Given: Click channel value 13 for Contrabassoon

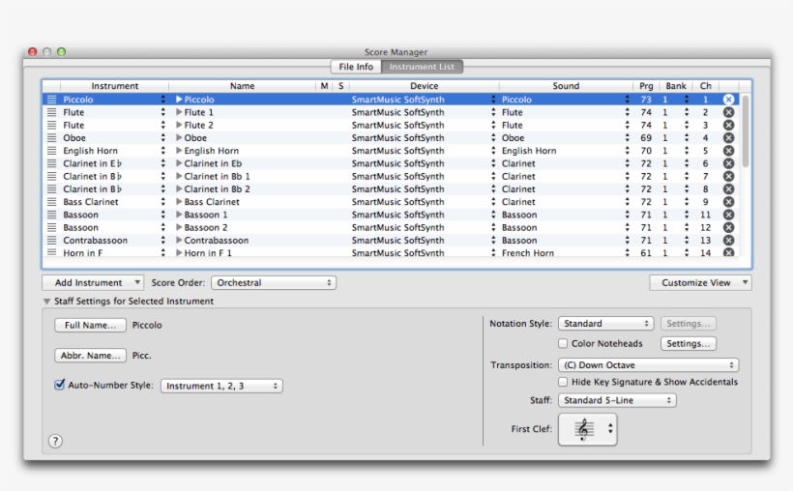Looking at the screenshot, I should (x=705, y=241).
